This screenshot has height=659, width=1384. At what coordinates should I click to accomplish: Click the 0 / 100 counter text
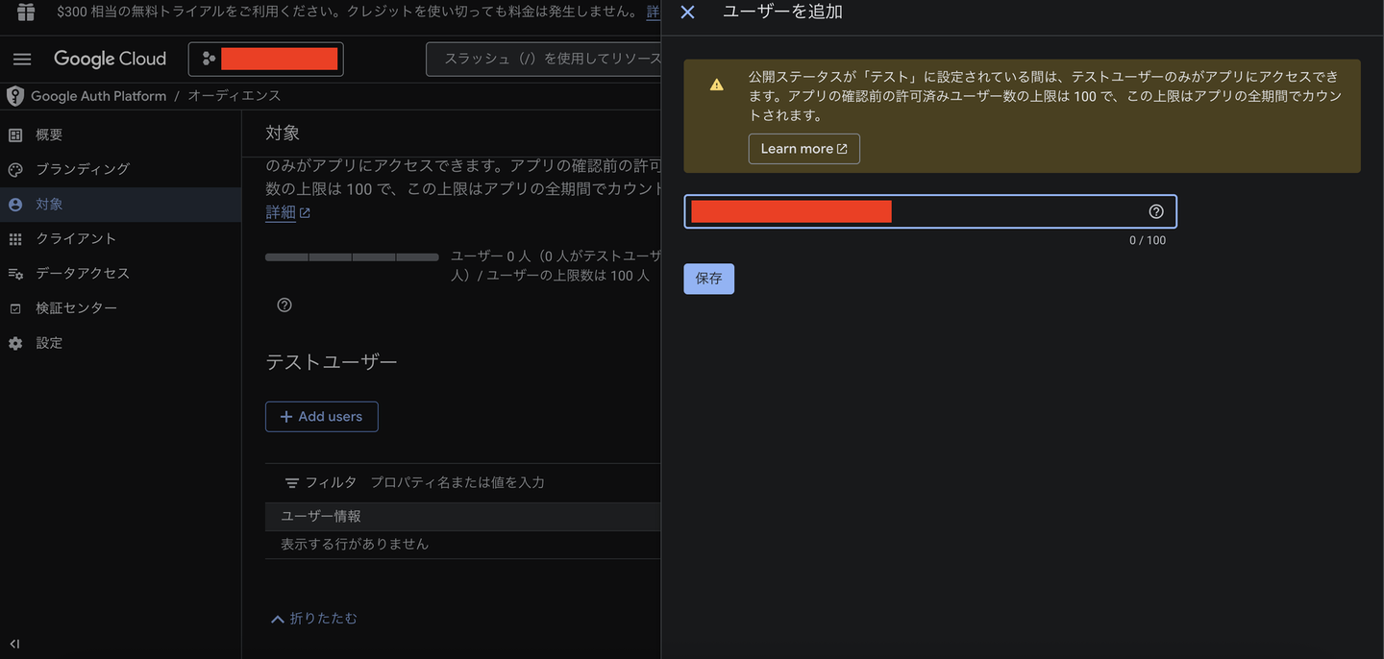point(1148,240)
